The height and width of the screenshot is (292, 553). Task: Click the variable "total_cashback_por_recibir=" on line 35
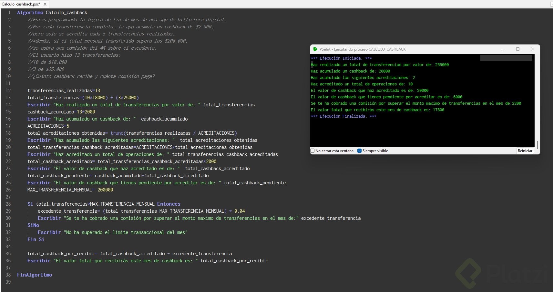[x=63, y=254]
